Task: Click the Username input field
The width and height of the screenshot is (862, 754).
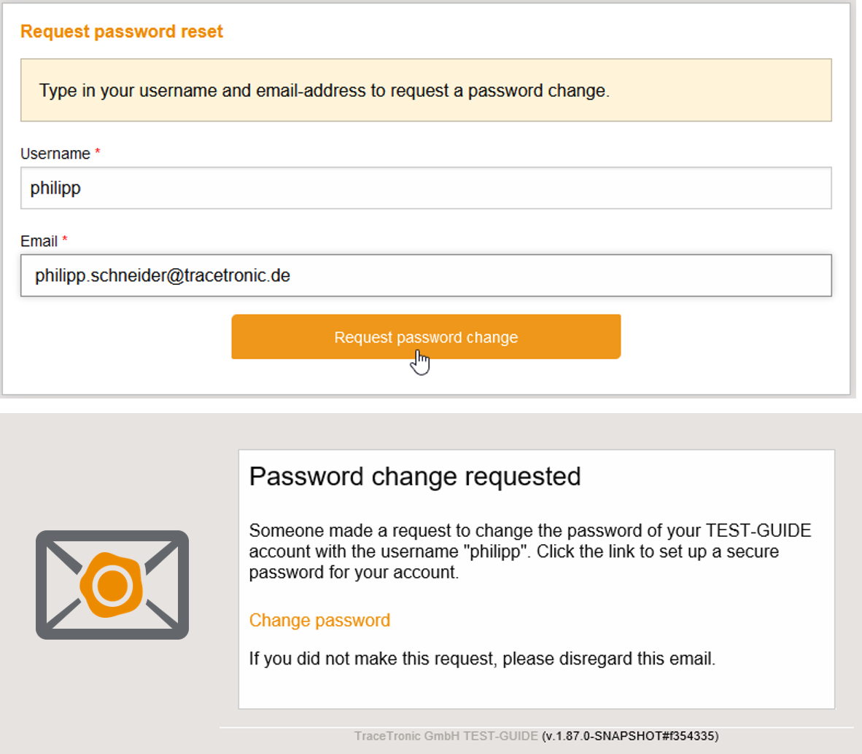Action: tap(426, 188)
